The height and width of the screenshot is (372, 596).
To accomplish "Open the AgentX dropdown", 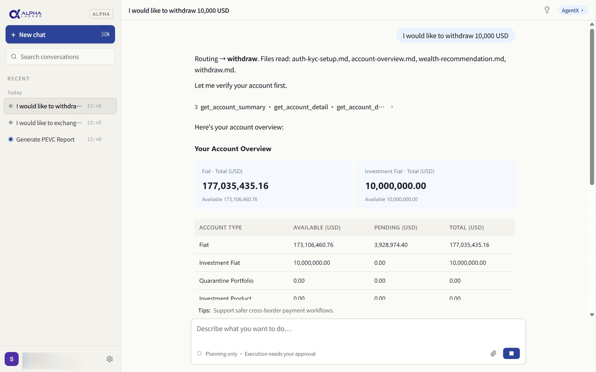I will pyautogui.click(x=573, y=10).
